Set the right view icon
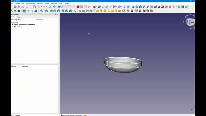The image size is (206, 116). [59, 11]
